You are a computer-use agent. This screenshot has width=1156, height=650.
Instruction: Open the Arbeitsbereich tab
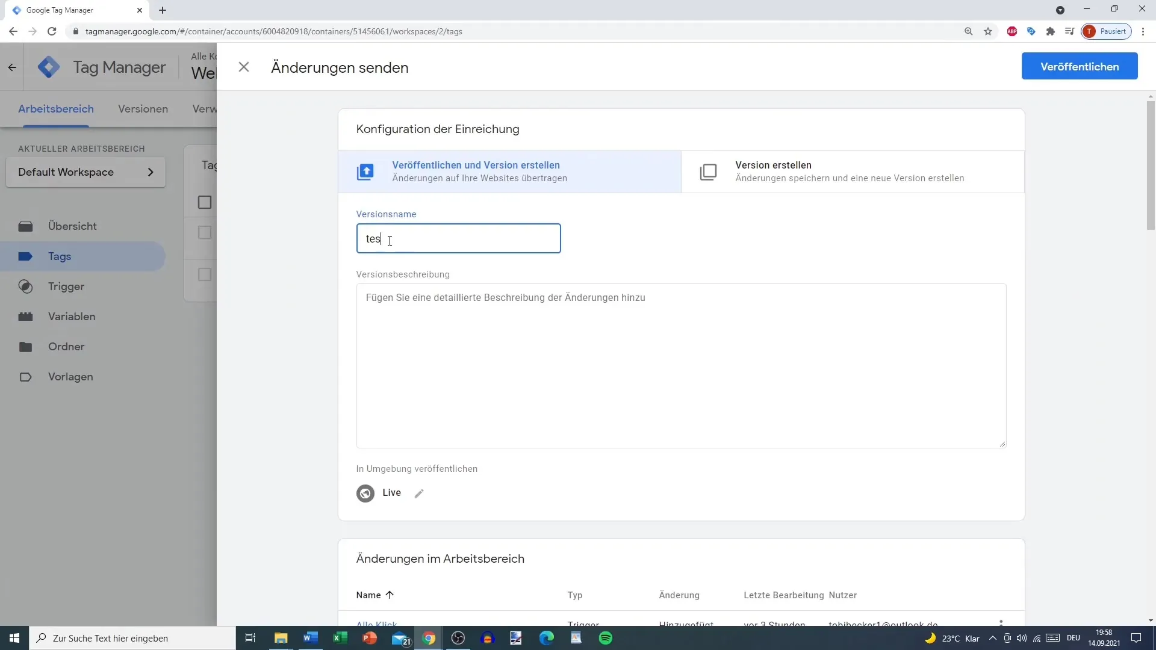tap(55, 109)
